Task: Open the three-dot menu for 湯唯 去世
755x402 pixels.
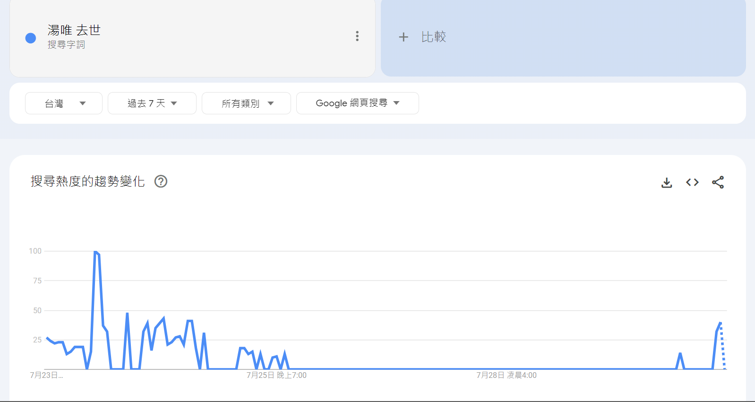Action: [x=357, y=36]
